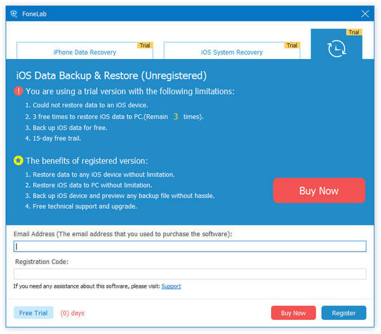Click the FoneLab title text
The height and width of the screenshot is (334, 381).
point(34,14)
